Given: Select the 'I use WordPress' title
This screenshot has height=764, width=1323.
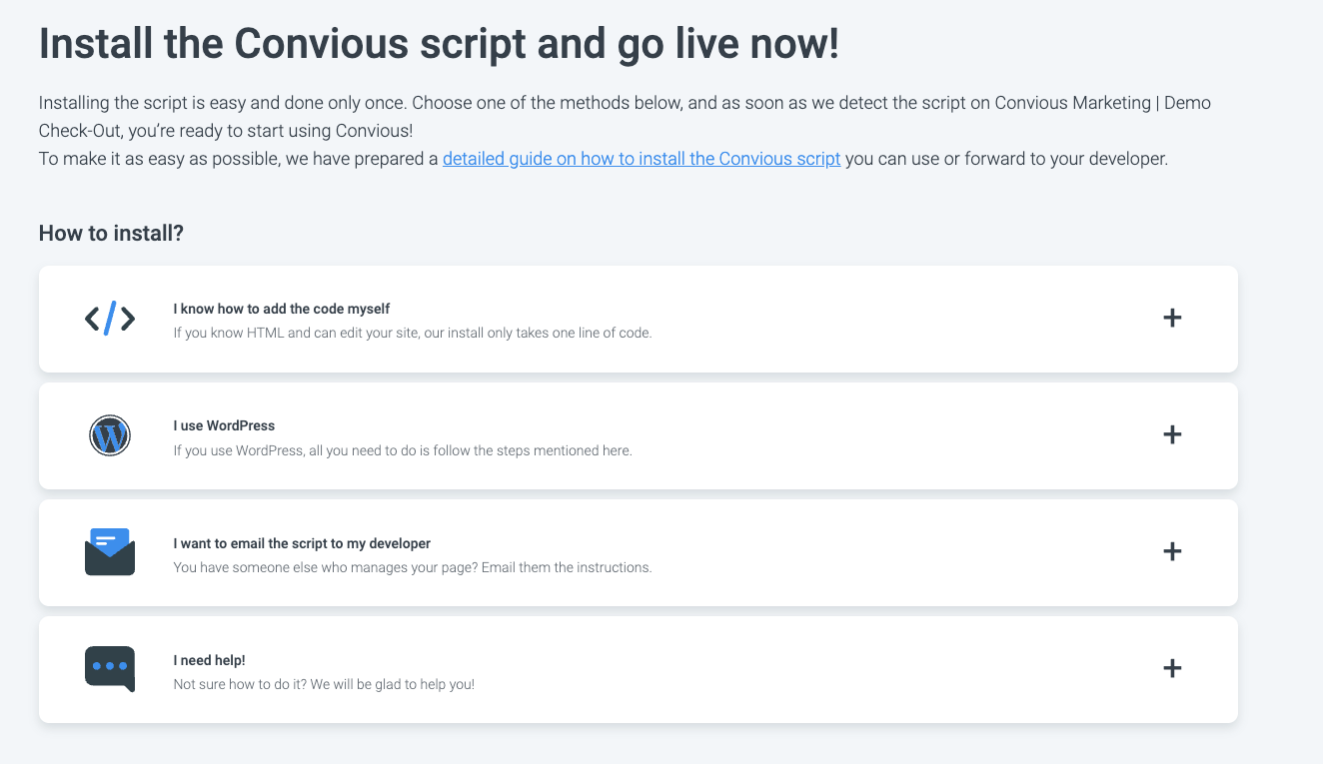Looking at the screenshot, I should coord(224,426).
